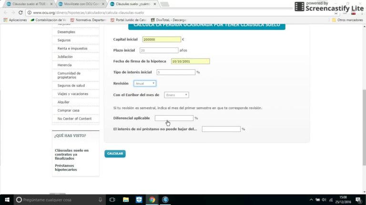Focus the Fecha de firma date field

(x=190, y=61)
